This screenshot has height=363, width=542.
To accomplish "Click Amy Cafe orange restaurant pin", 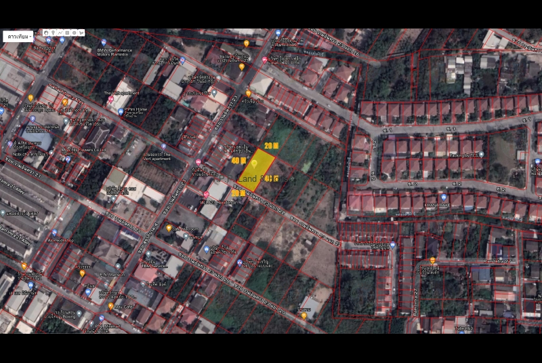I will coord(110,306).
